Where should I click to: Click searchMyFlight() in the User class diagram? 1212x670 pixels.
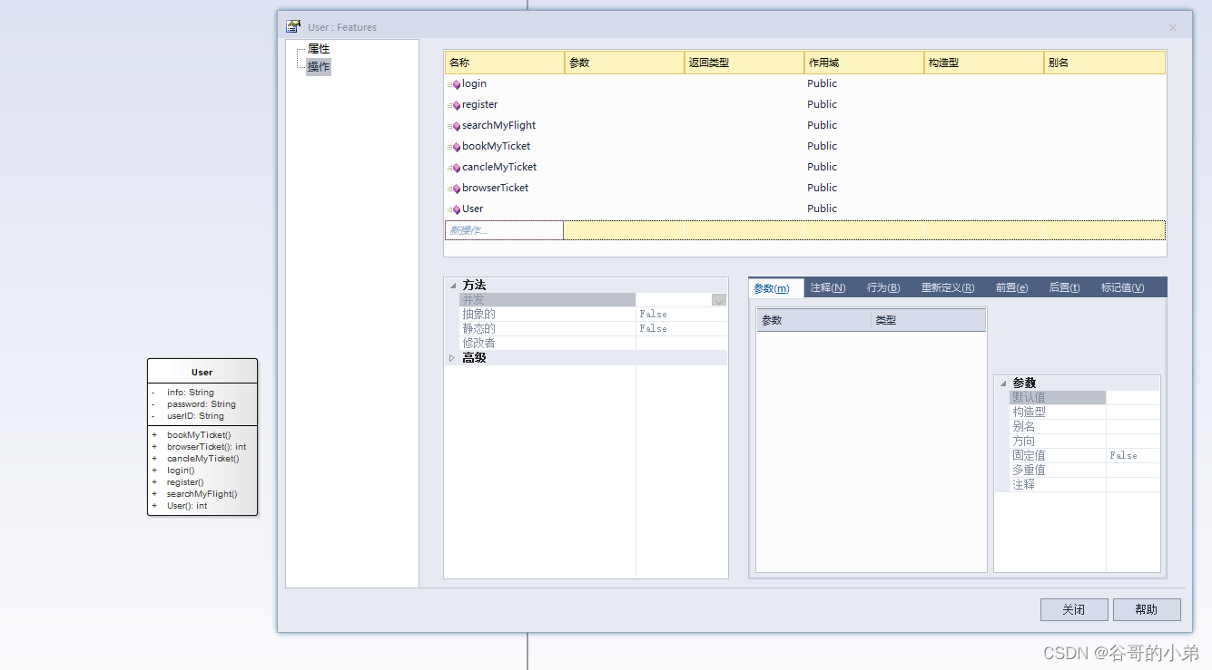pyautogui.click(x=202, y=494)
